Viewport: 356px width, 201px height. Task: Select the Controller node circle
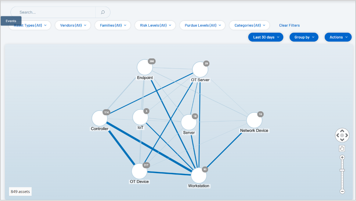click(99, 118)
